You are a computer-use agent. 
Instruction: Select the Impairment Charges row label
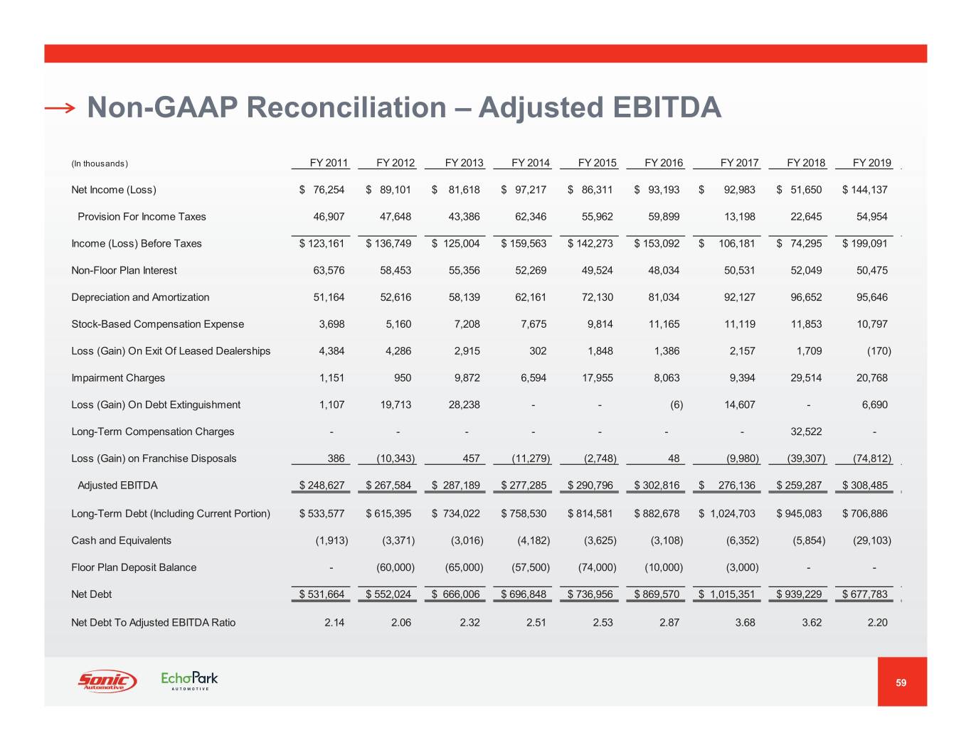118,378
